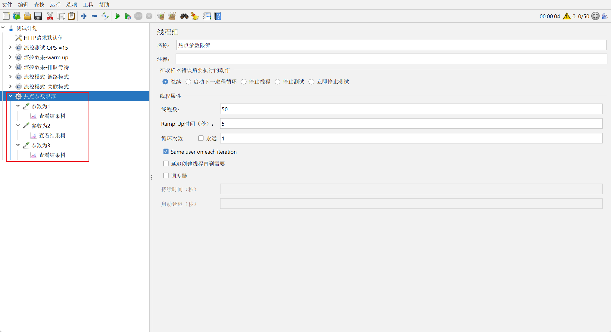The image size is (611, 332).
Task: Click Start no pauses icon
Action: coord(128,16)
